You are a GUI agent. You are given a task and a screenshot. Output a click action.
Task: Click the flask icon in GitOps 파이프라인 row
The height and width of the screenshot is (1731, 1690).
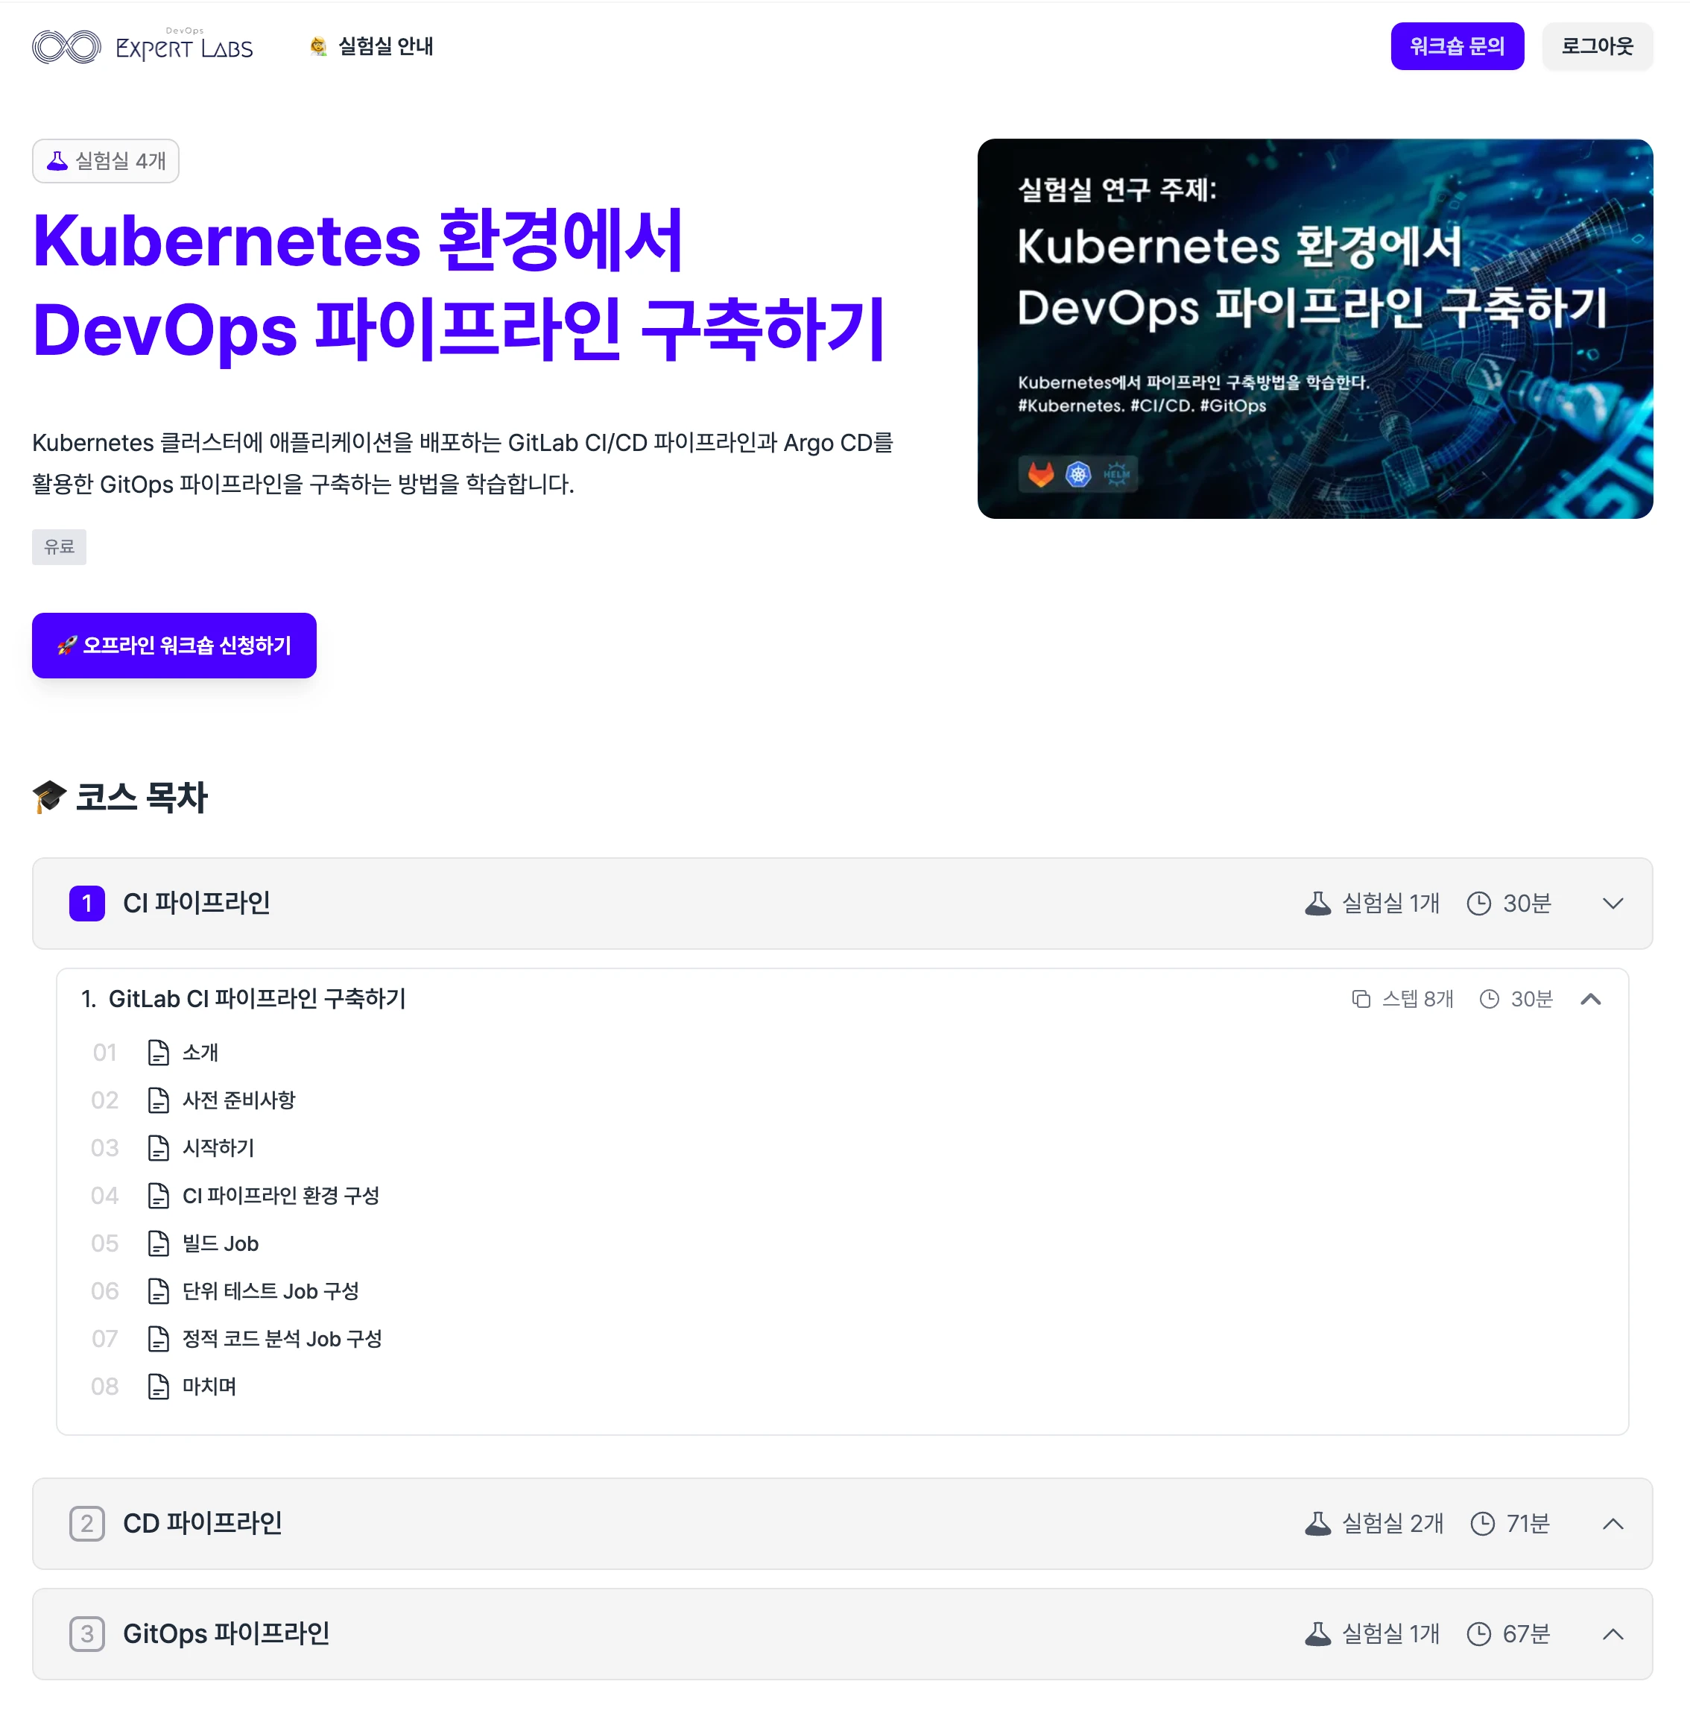click(x=1317, y=1634)
